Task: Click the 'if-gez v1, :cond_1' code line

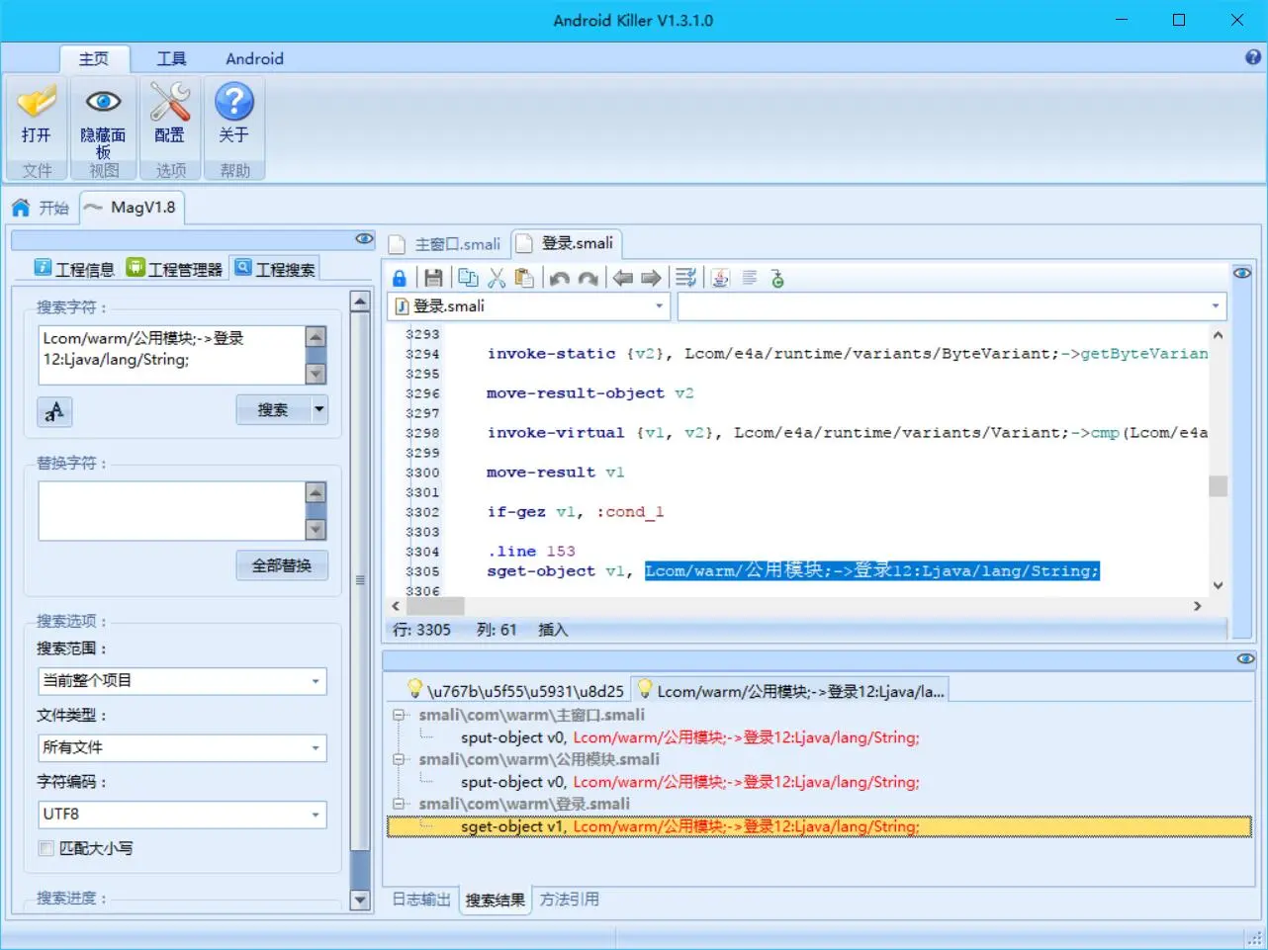Action: [575, 512]
